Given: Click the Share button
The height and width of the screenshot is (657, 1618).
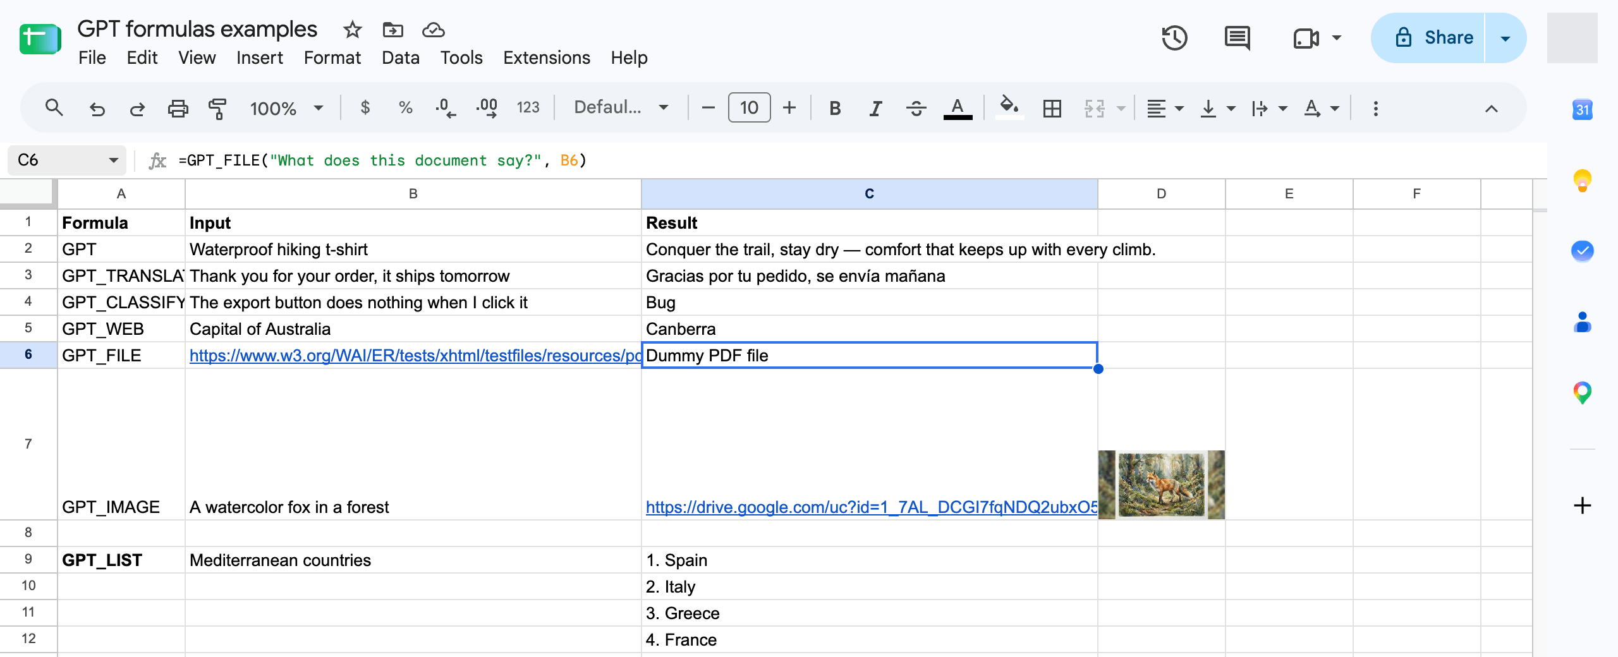Looking at the screenshot, I should tap(1428, 38).
